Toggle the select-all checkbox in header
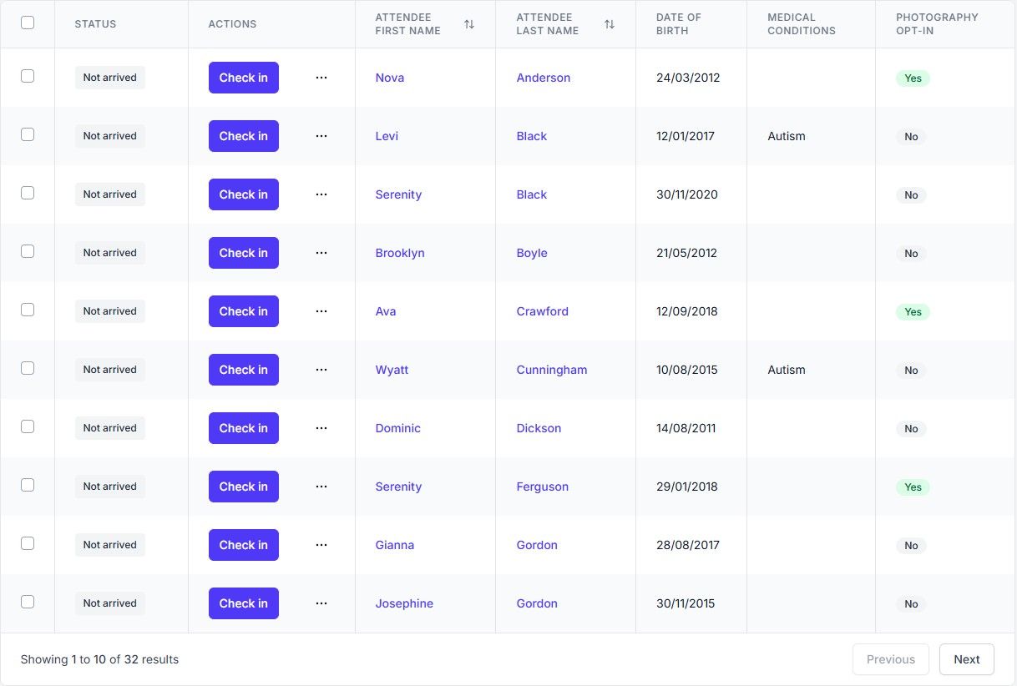 point(28,23)
